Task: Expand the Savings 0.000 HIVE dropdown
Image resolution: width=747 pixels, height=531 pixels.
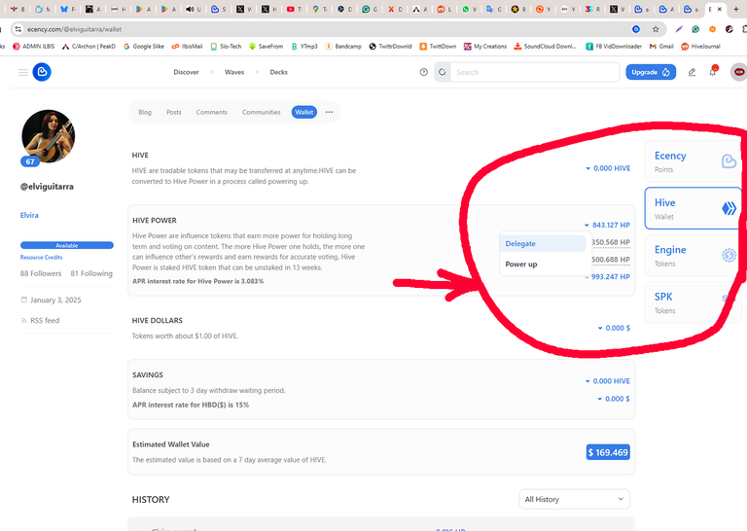Action: point(607,381)
